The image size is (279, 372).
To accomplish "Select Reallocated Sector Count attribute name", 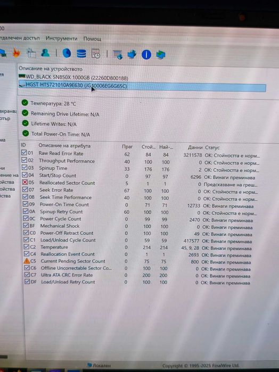I will click(67, 183).
